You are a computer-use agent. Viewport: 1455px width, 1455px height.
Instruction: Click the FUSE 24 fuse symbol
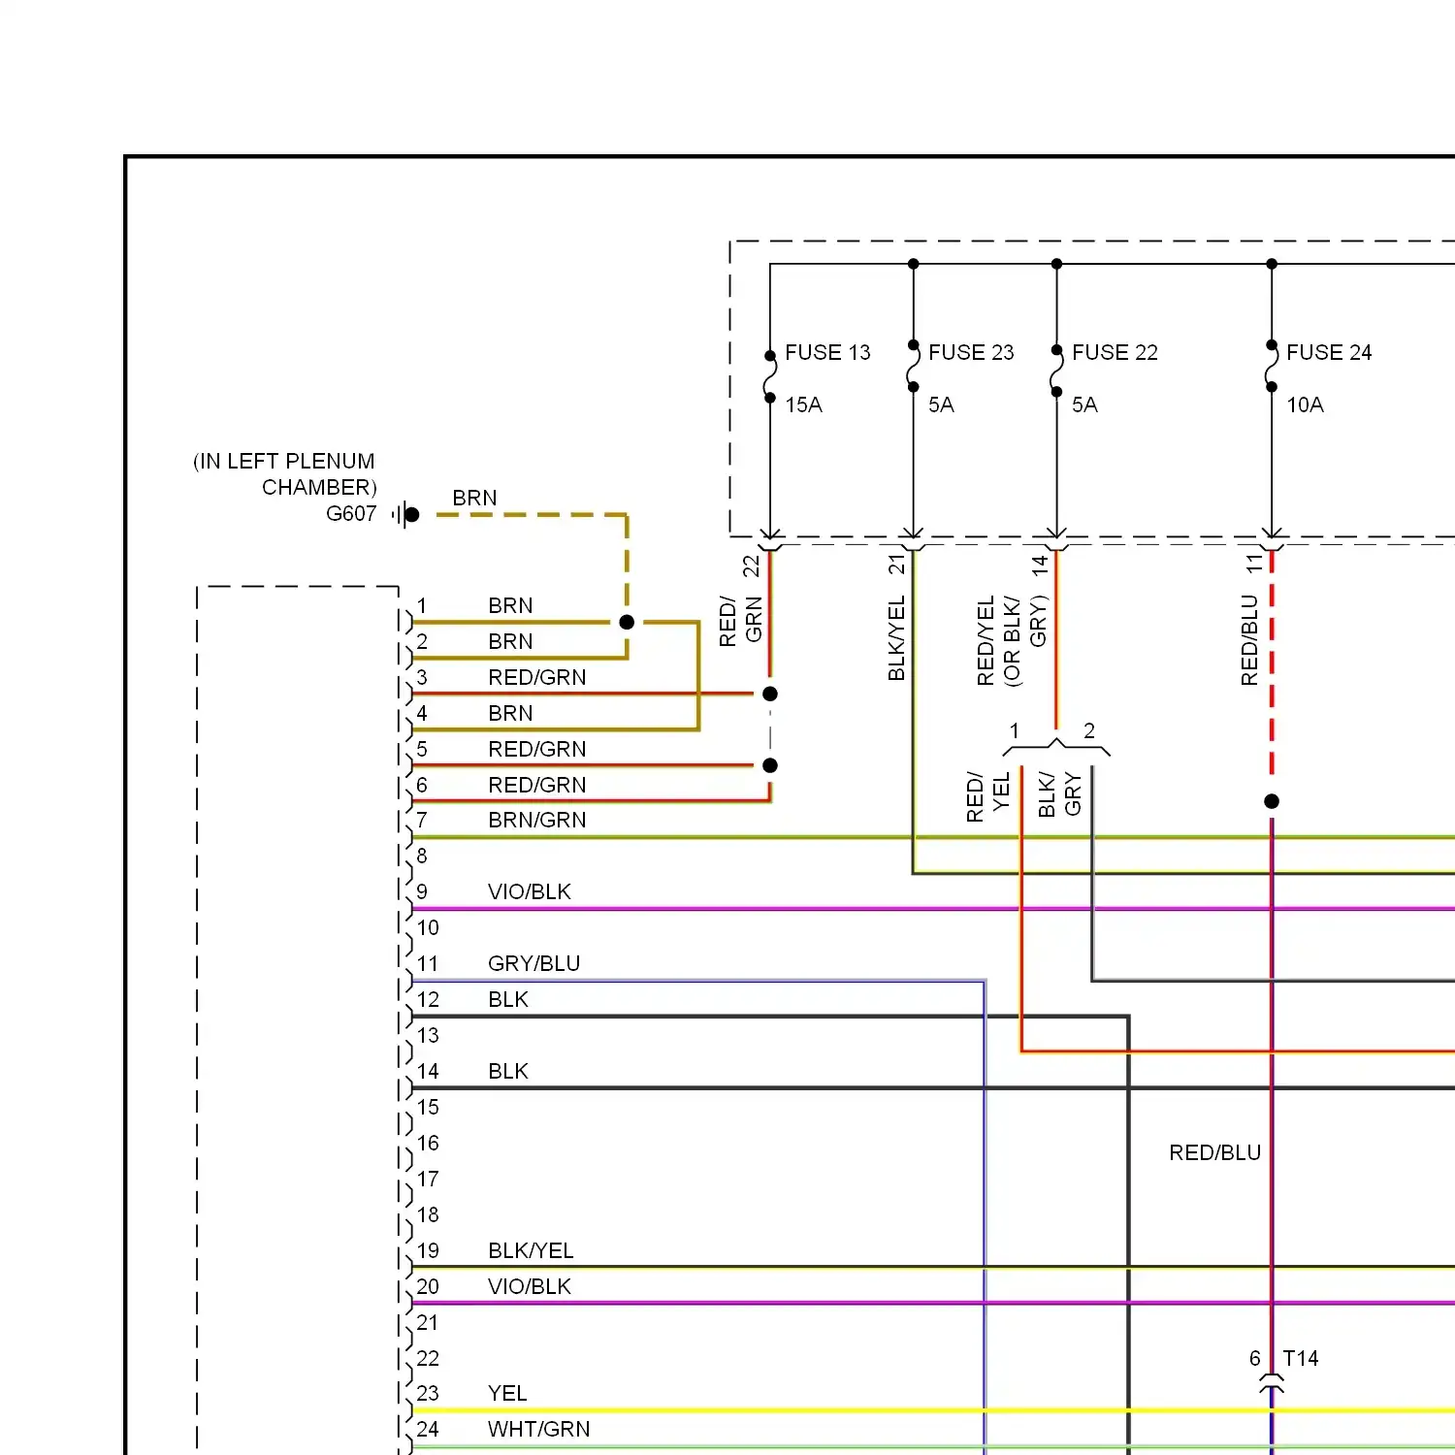(1272, 366)
